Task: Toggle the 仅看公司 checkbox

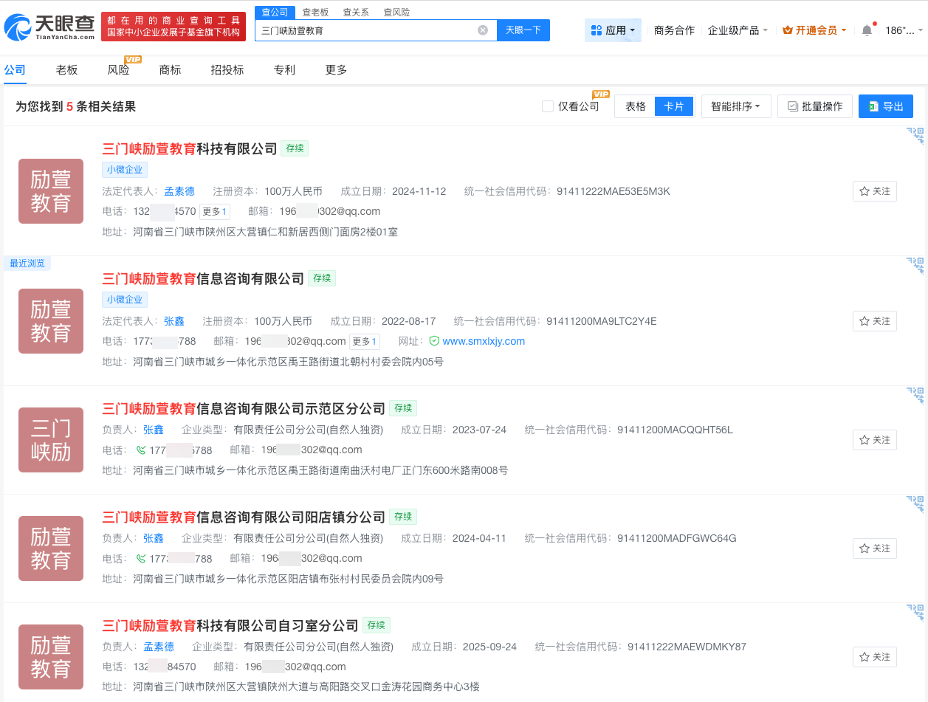Action: click(548, 106)
